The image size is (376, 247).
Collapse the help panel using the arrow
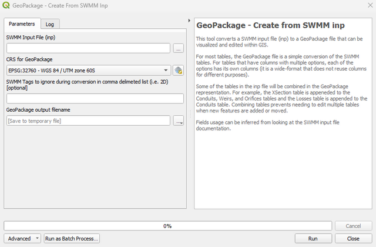click(x=189, y=21)
